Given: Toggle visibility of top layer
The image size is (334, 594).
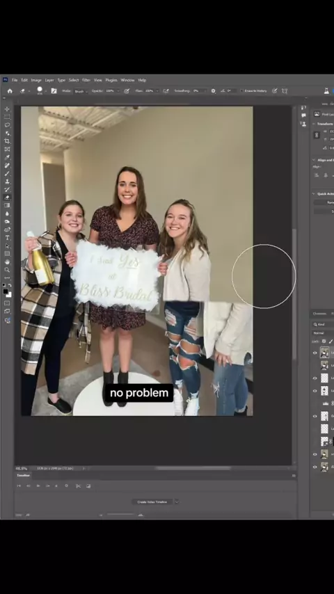Looking at the screenshot, I should 315,353.
